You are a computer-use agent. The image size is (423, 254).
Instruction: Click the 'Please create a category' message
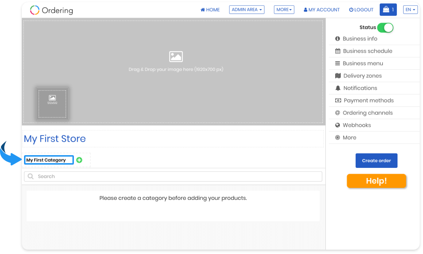coord(173,198)
